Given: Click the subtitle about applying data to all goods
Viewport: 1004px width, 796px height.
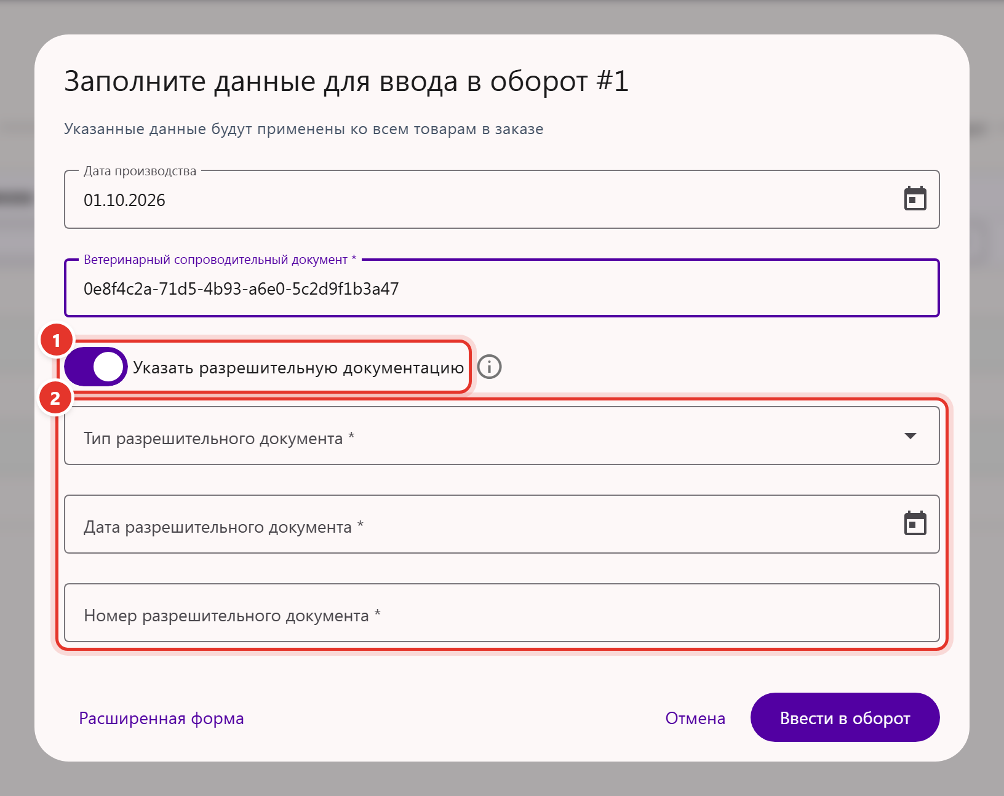Looking at the screenshot, I should (x=304, y=129).
